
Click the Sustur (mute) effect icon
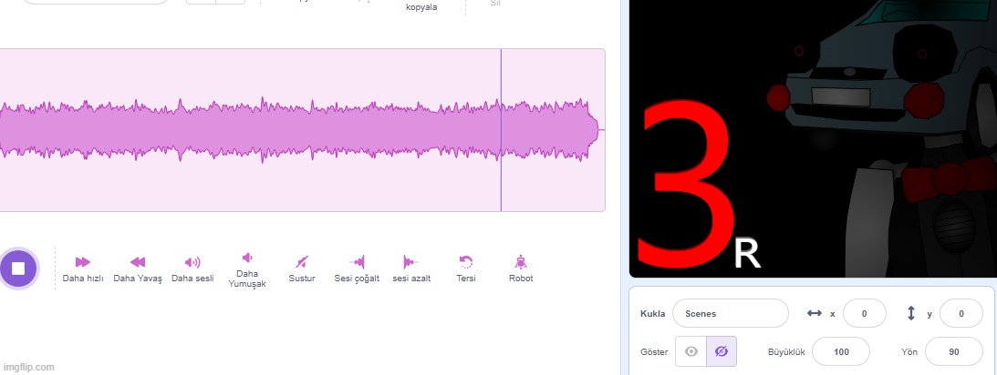click(302, 261)
